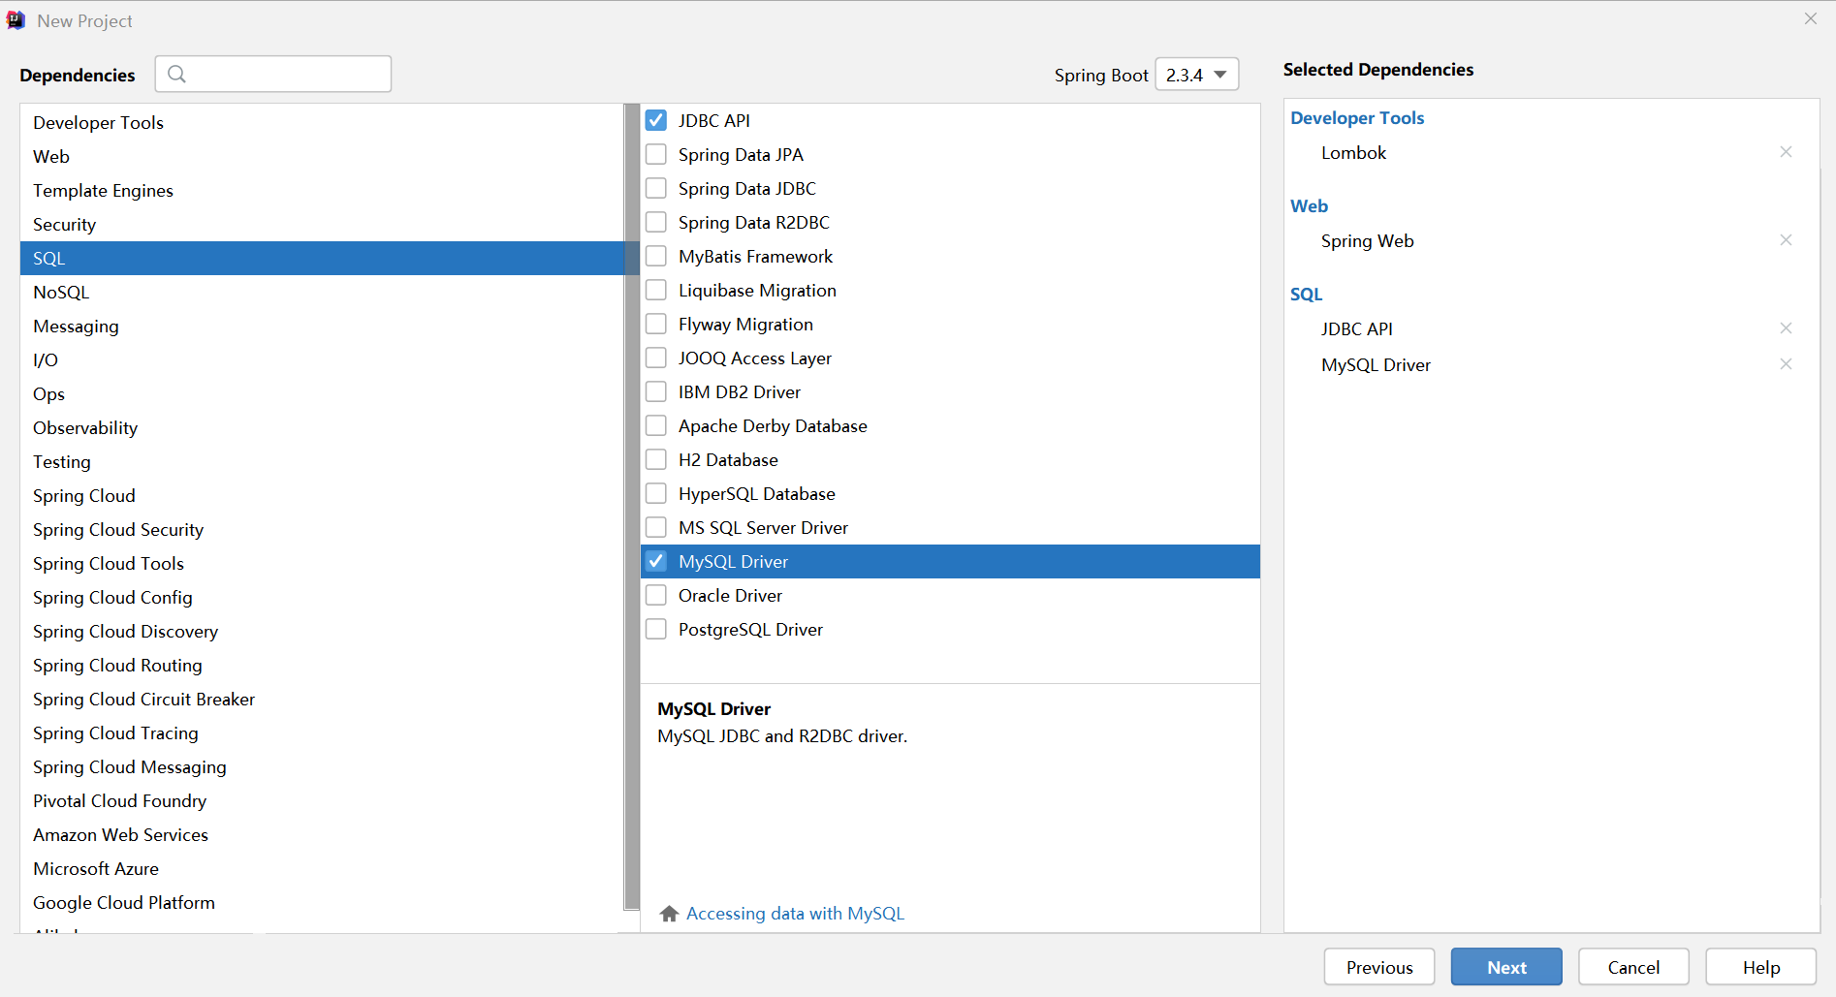Open the Accessing data with MySQL guide
Viewport: 1836px width, 997px height.
(795, 914)
